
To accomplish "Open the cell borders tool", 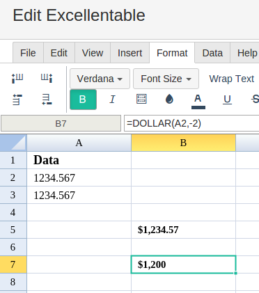I will coord(141,100).
